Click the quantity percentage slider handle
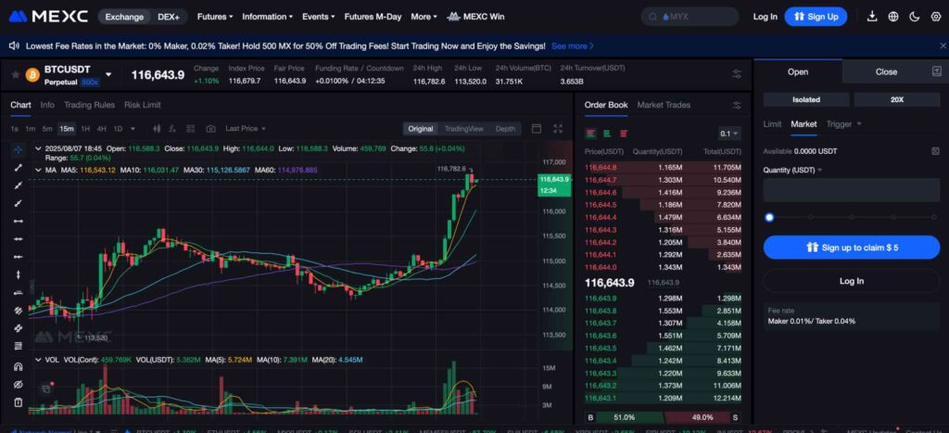Image resolution: width=949 pixels, height=433 pixels. click(x=769, y=217)
